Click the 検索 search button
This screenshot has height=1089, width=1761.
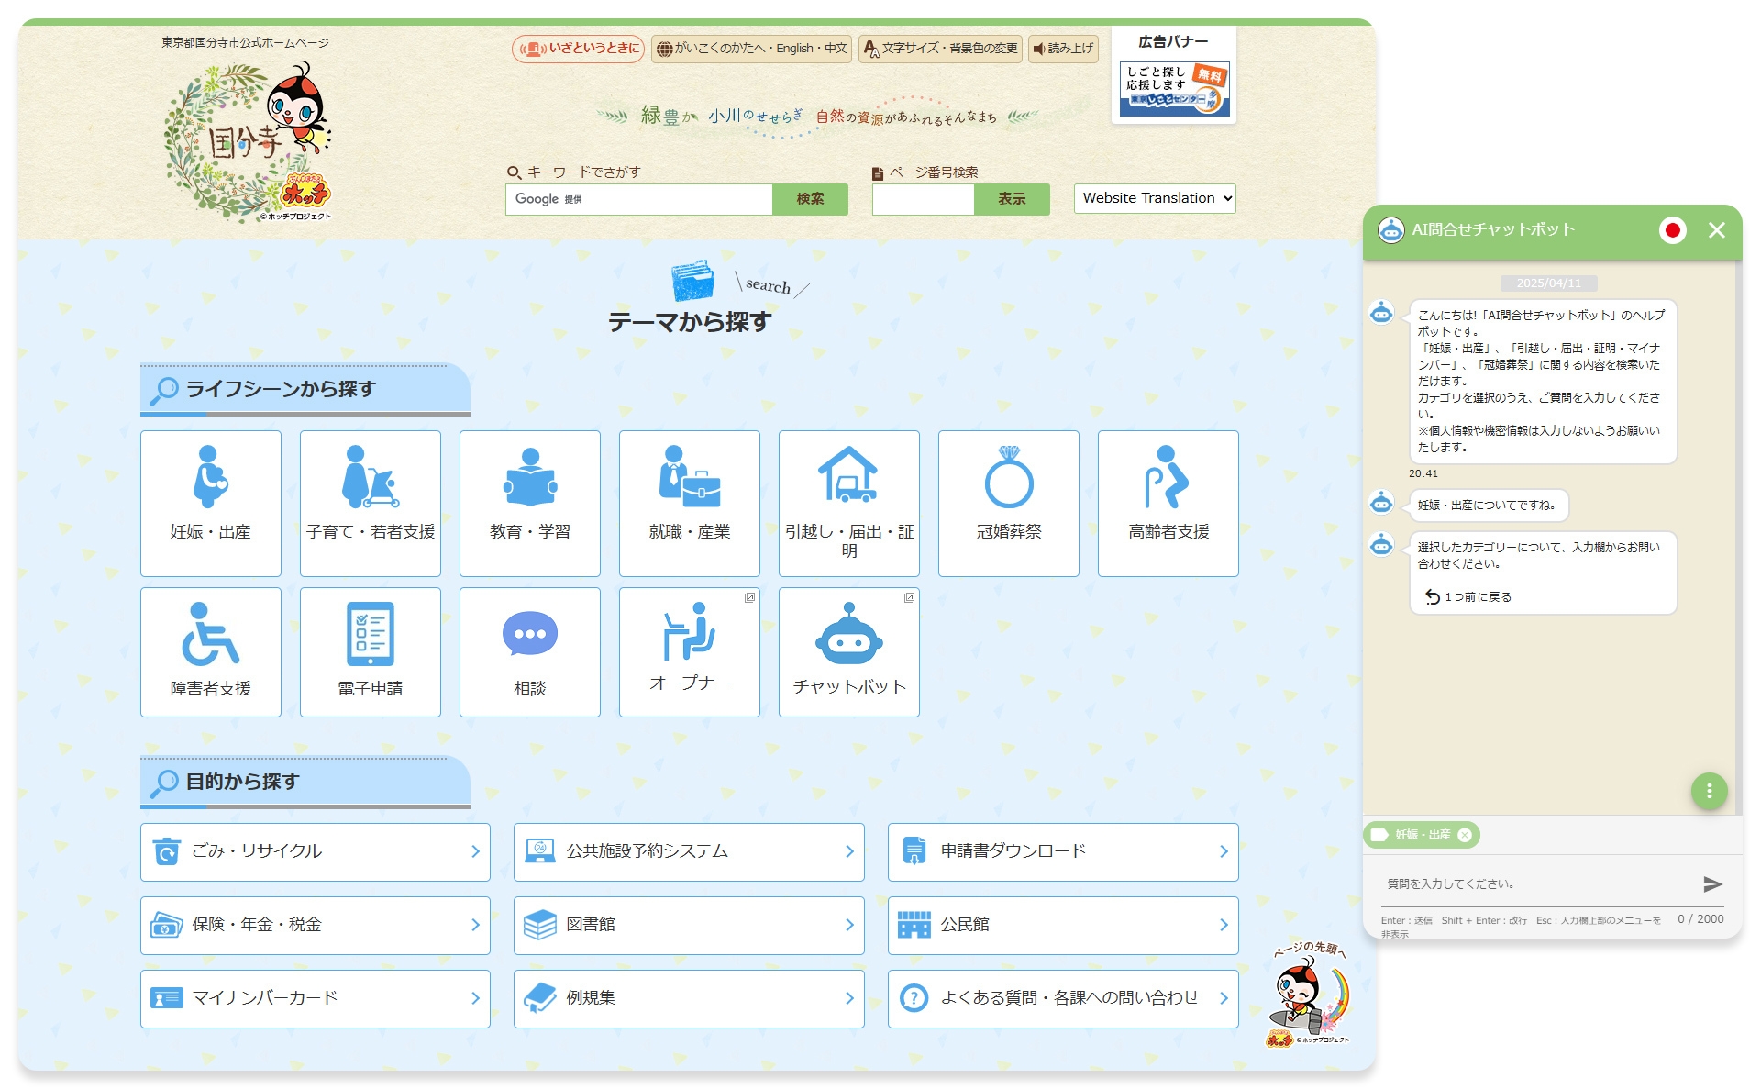tap(811, 199)
